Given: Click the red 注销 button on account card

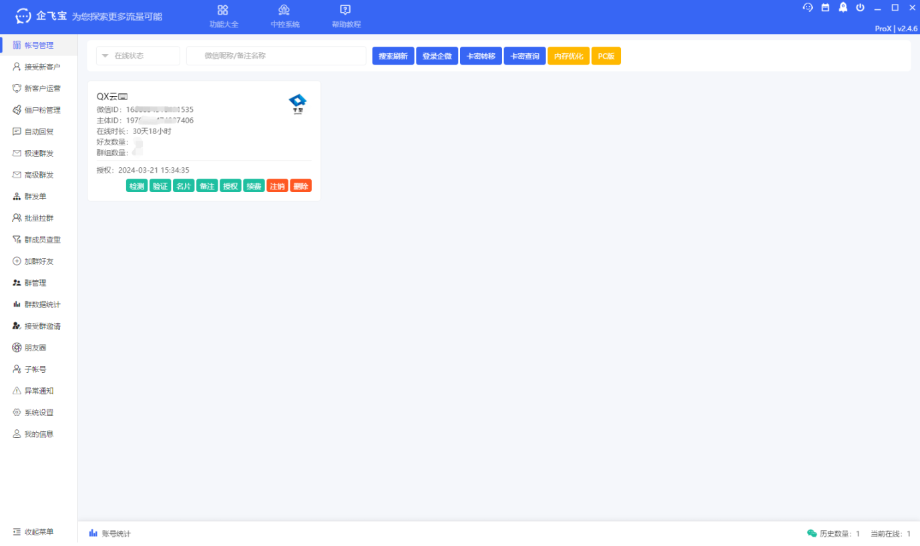Looking at the screenshot, I should coord(277,186).
